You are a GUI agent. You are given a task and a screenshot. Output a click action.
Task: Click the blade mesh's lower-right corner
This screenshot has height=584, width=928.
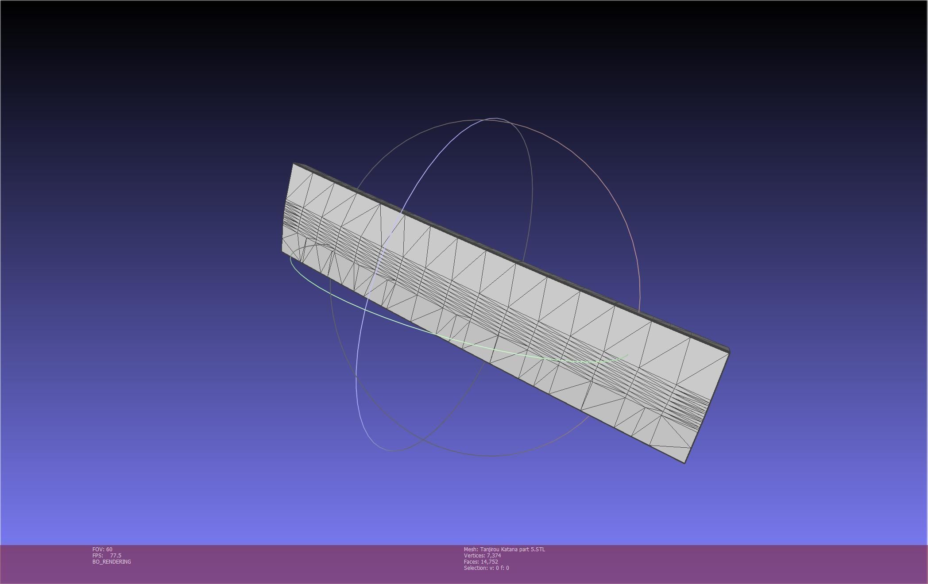click(x=685, y=462)
